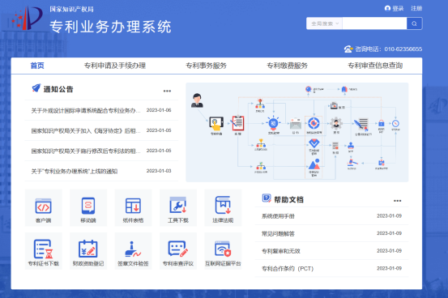Open the 法律法规 laws icon
The image size is (448, 298).
point(223,208)
